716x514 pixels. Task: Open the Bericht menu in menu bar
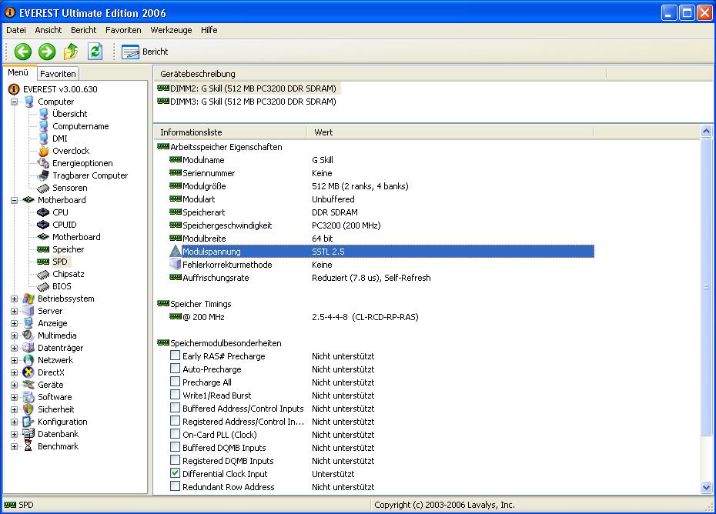[83, 30]
